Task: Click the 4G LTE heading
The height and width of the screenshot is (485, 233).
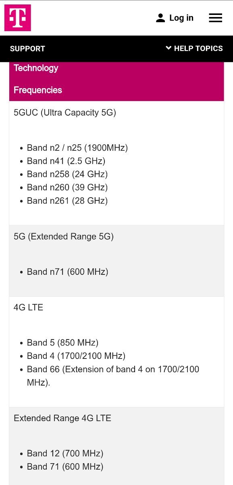Action: [x=28, y=308]
